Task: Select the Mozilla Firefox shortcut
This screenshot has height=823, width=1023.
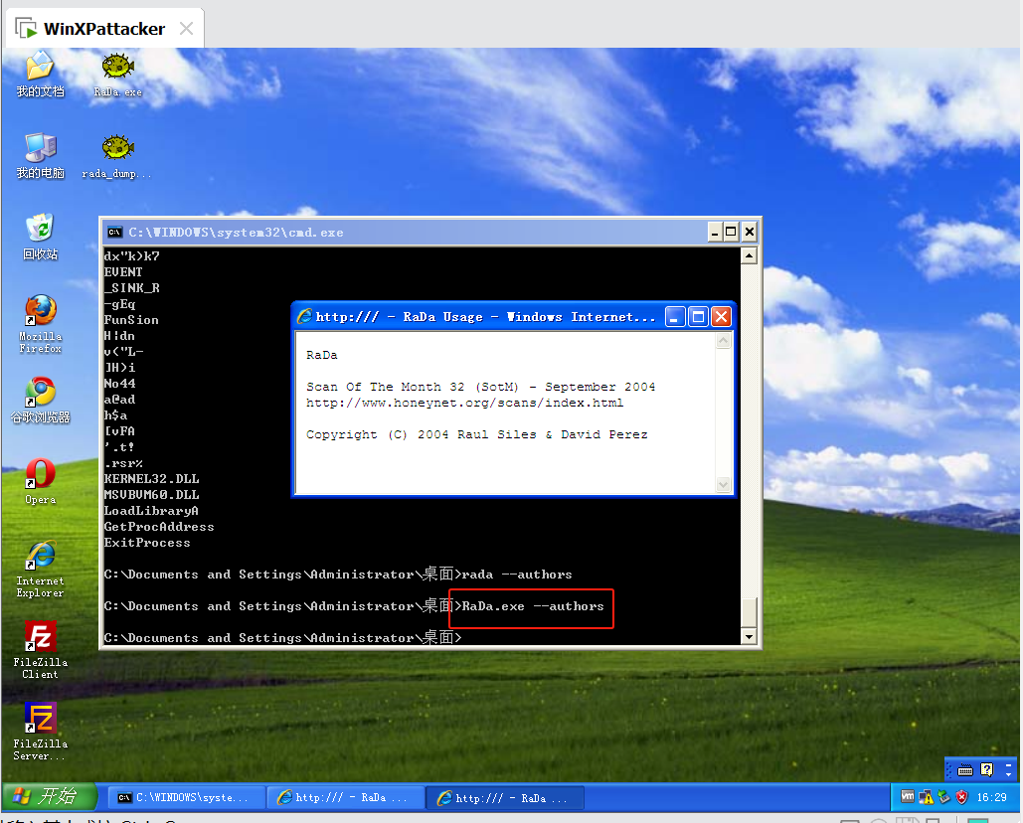Action: 40,324
